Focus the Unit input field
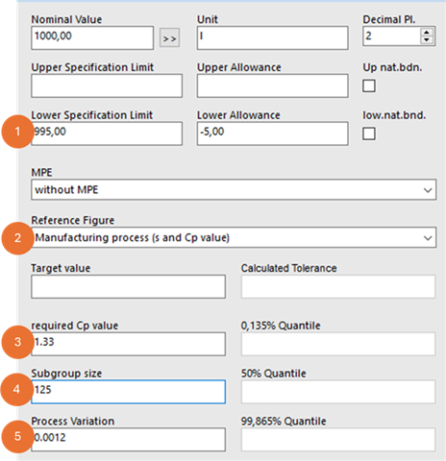Image resolution: width=446 pixels, height=461 pixels. pyautogui.click(x=273, y=37)
